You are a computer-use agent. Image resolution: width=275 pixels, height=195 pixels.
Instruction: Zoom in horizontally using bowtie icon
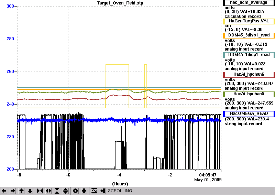point(40,191)
